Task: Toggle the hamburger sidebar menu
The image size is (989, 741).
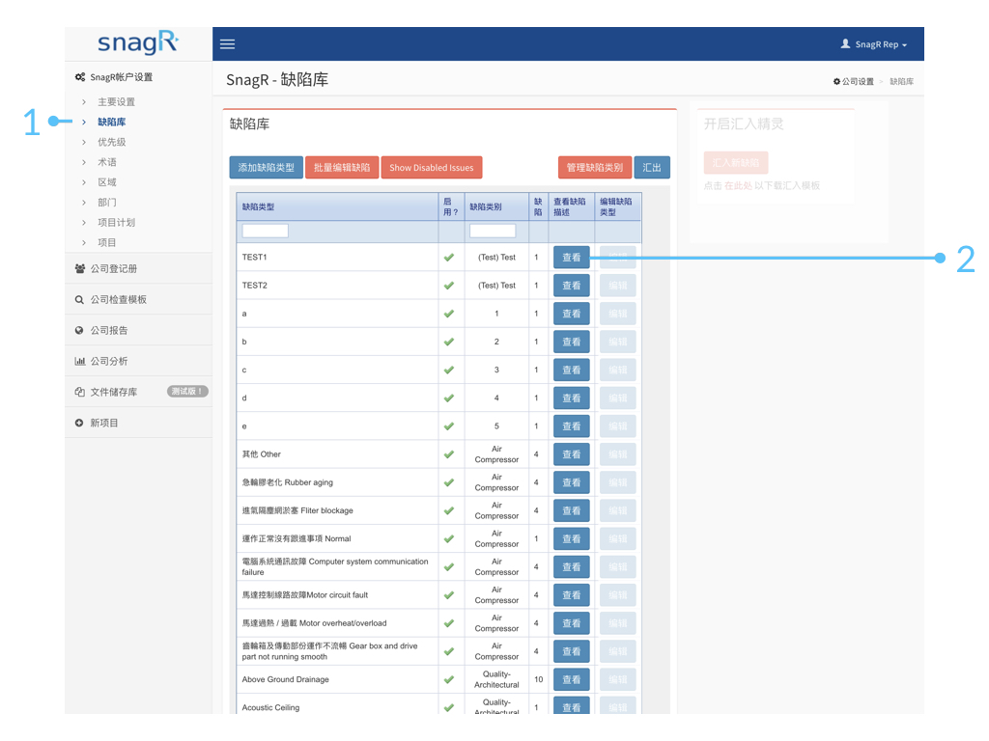Action: (x=227, y=44)
